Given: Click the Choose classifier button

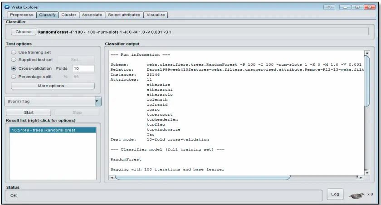Looking at the screenshot, I should point(24,32).
